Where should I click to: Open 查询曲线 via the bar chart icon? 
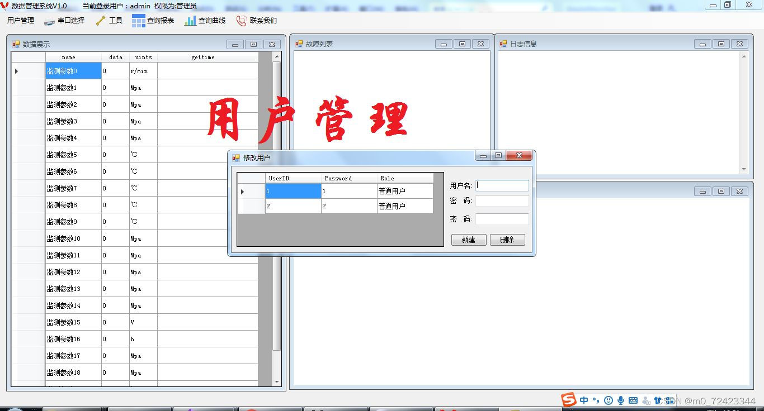coord(190,20)
